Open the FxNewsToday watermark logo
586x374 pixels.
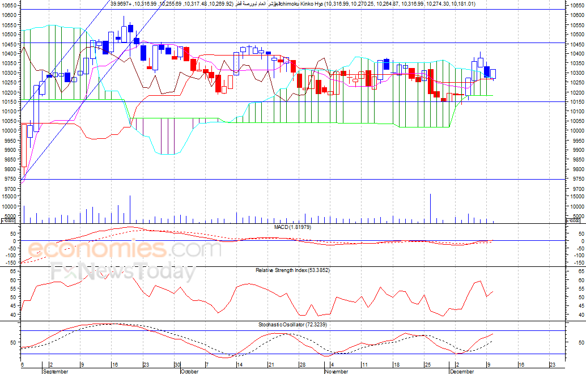click(x=122, y=271)
